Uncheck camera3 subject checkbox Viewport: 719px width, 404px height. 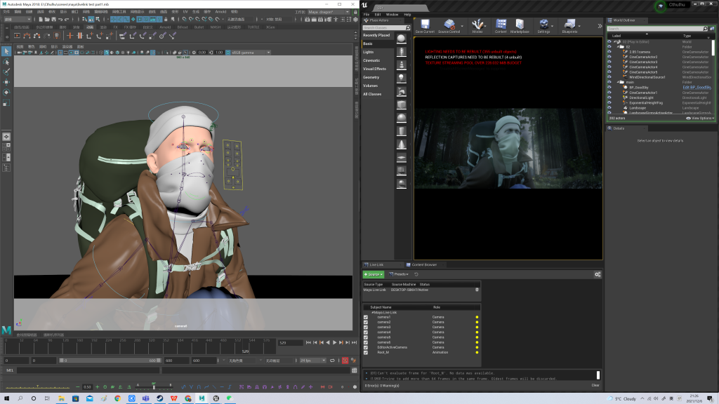click(365, 327)
